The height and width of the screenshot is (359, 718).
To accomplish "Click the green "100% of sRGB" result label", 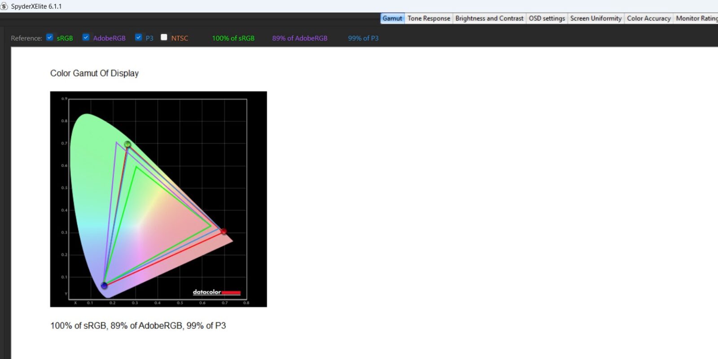I will tap(233, 38).
